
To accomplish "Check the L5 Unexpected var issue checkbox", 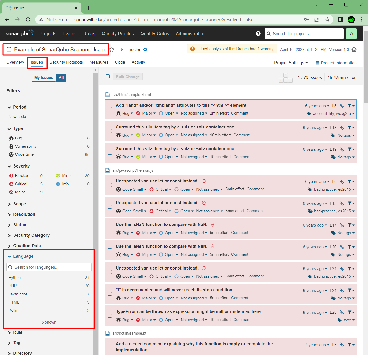I will 110,185.
